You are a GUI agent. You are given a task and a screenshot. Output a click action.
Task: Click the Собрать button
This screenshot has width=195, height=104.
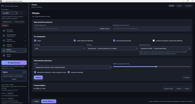pyautogui.click(x=38, y=77)
